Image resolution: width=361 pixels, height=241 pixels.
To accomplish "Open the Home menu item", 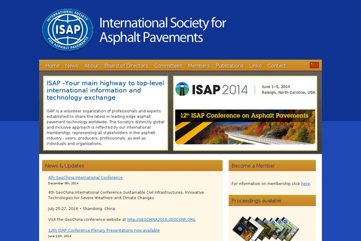I will [x=52, y=66].
